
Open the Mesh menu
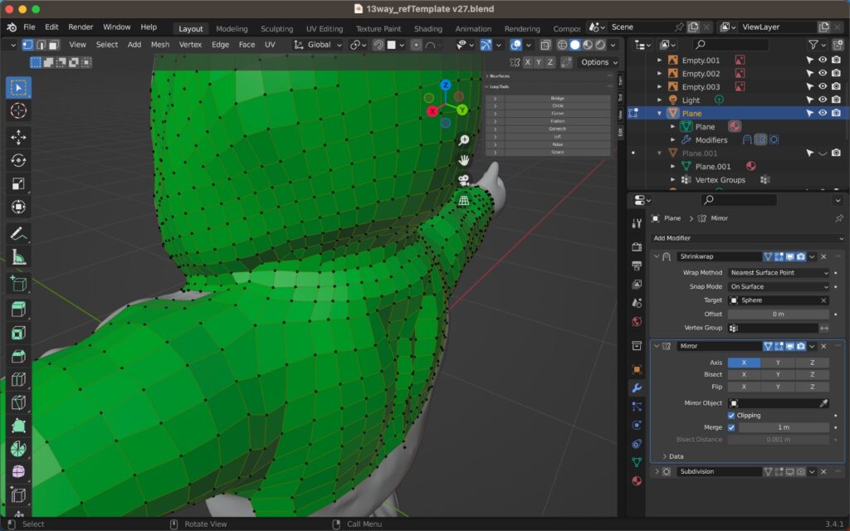tap(160, 44)
